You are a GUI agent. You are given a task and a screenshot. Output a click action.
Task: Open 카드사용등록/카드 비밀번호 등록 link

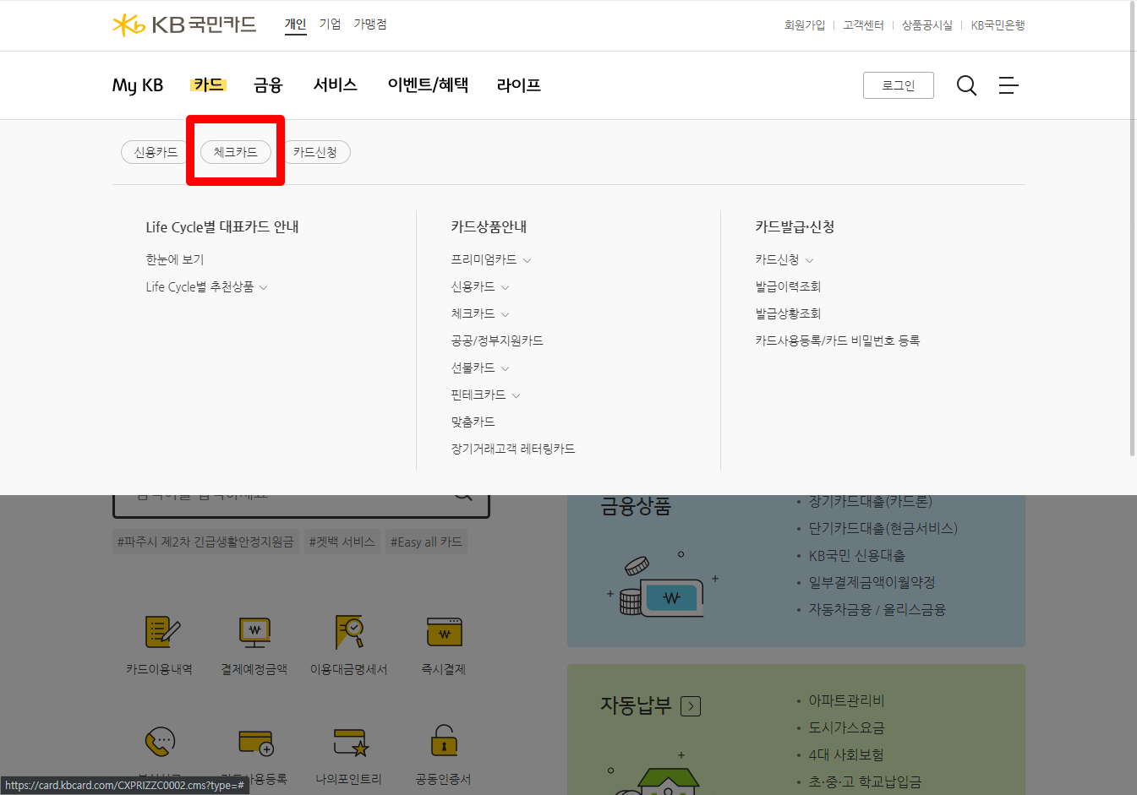(838, 341)
